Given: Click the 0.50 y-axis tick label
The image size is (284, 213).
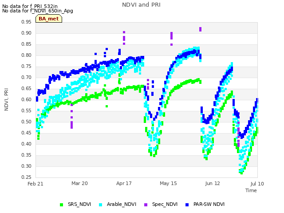Looking at the screenshot, I should pyautogui.click(x=27, y=122).
